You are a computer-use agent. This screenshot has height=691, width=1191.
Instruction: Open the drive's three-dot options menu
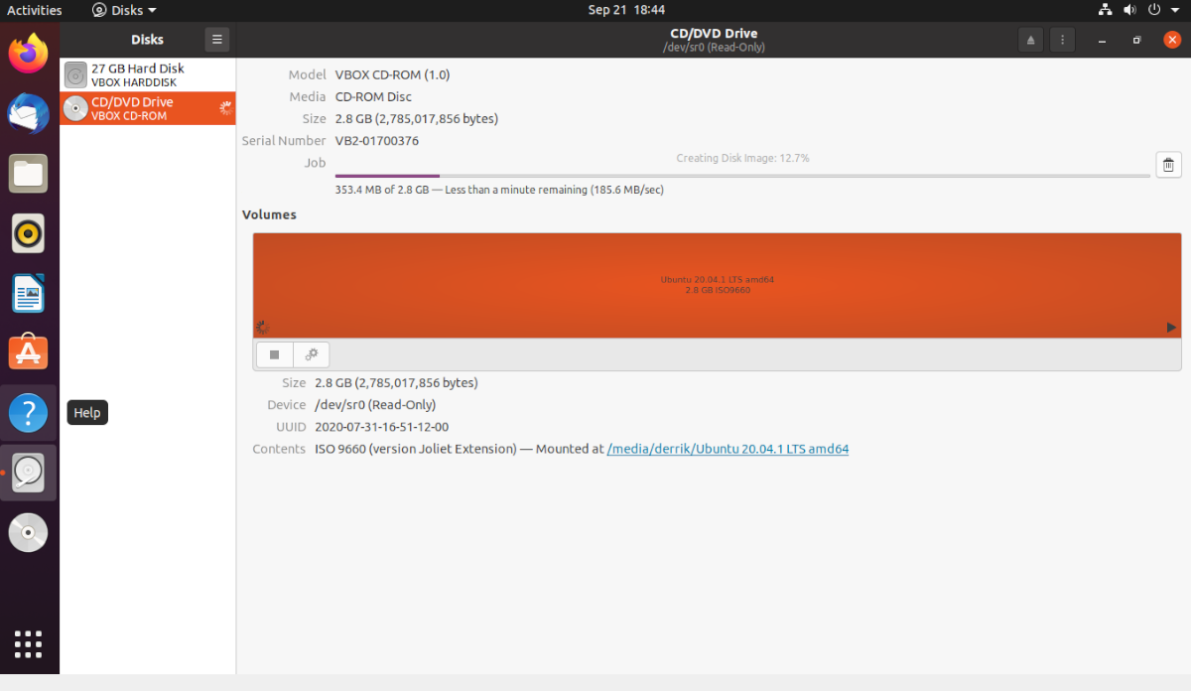tap(1062, 40)
